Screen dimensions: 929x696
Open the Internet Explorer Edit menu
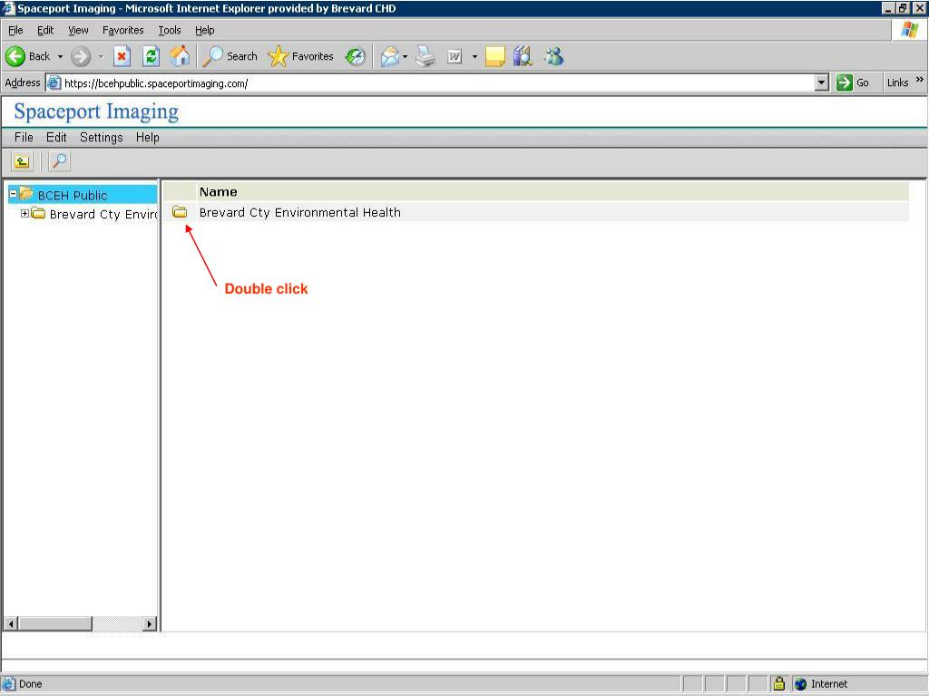[x=45, y=30]
